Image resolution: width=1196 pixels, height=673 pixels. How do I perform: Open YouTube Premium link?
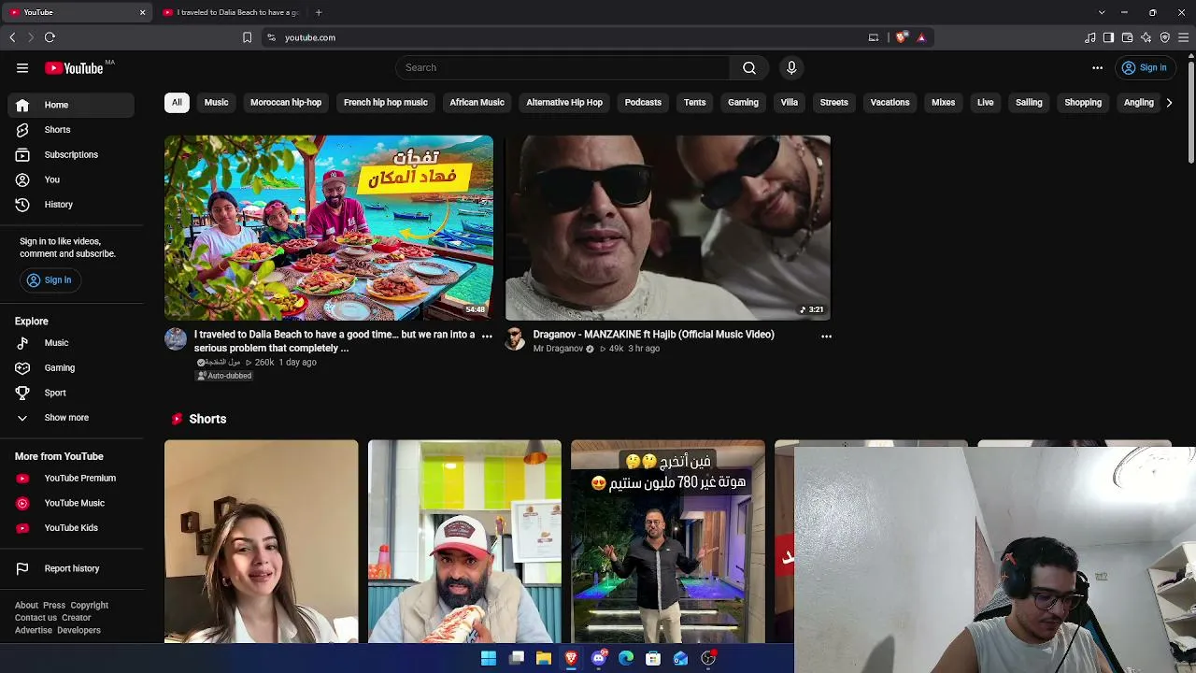tap(71, 478)
